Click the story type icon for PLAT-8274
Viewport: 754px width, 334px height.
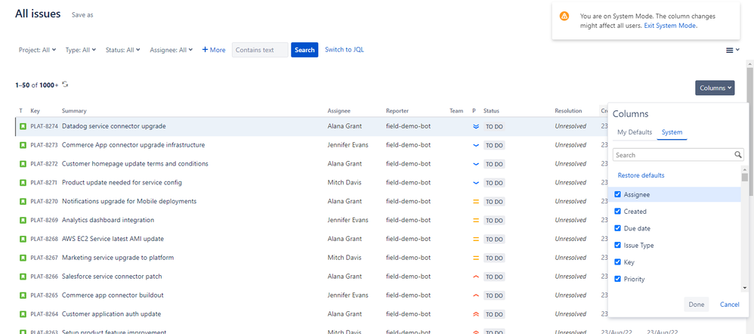pyautogui.click(x=23, y=126)
